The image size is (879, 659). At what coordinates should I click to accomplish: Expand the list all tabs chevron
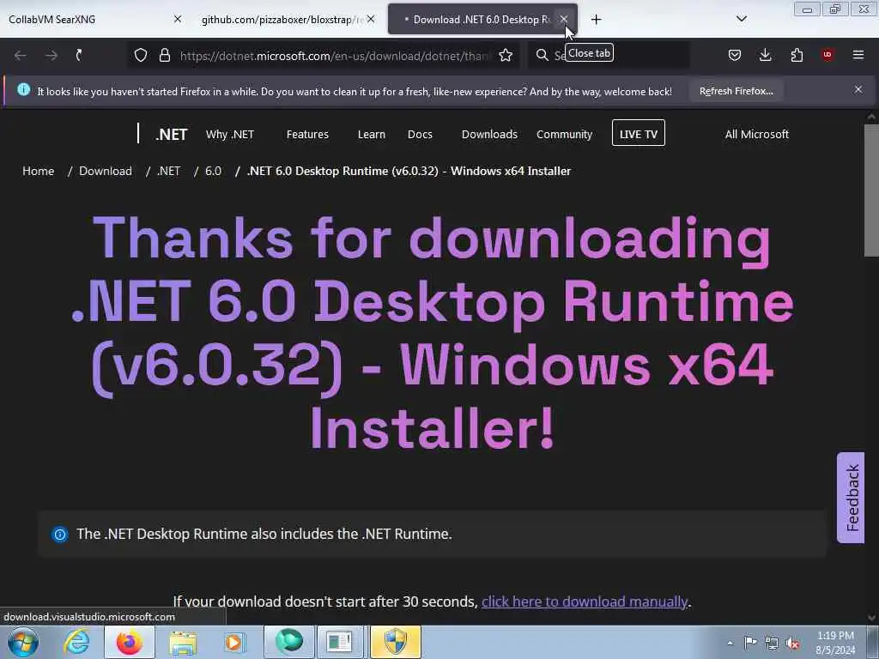741,19
